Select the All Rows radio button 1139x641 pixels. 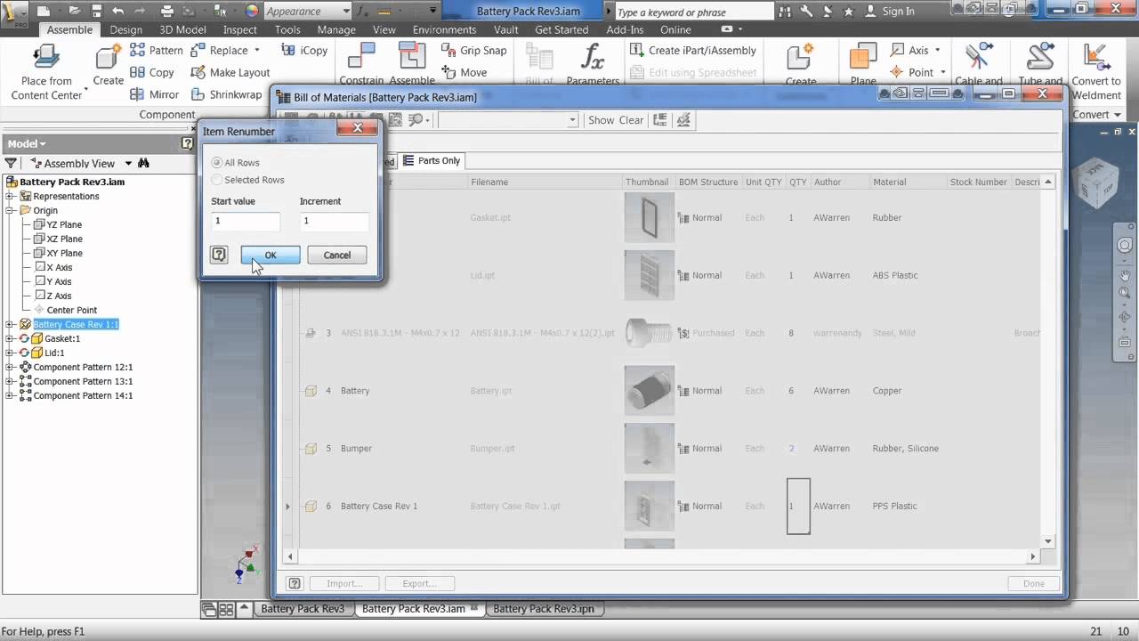(x=217, y=163)
